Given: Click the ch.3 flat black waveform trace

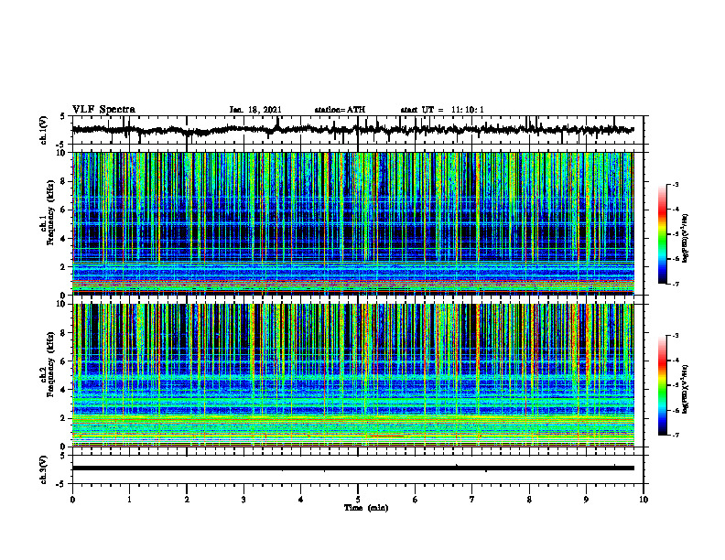Looking at the screenshot, I should 353,468.
